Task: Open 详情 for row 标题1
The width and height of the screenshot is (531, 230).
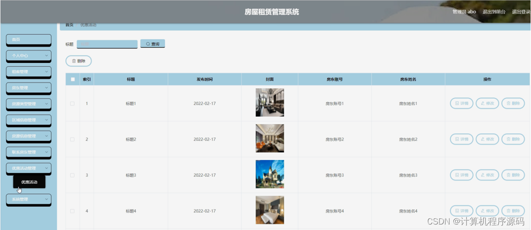Action: coord(462,103)
